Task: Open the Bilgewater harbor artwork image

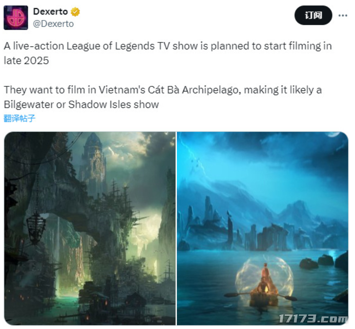Action: pyautogui.click(x=90, y=228)
